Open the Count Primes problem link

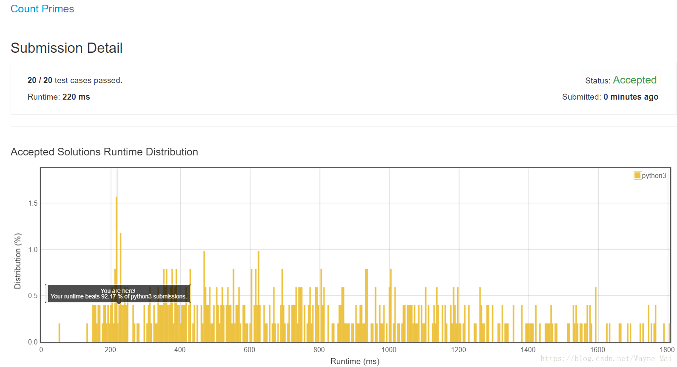tap(42, 9)
